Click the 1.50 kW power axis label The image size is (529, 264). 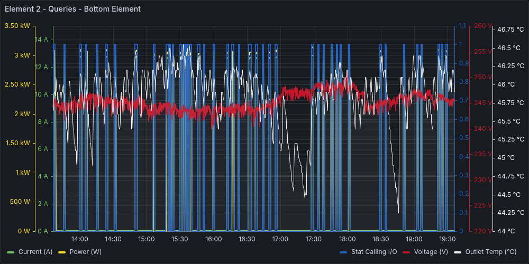pos(17,143)
